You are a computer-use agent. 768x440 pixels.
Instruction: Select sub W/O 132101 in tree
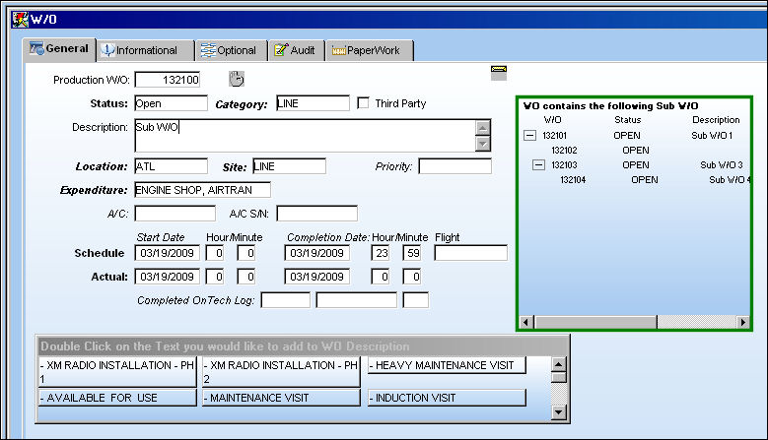tap(554, 136)
